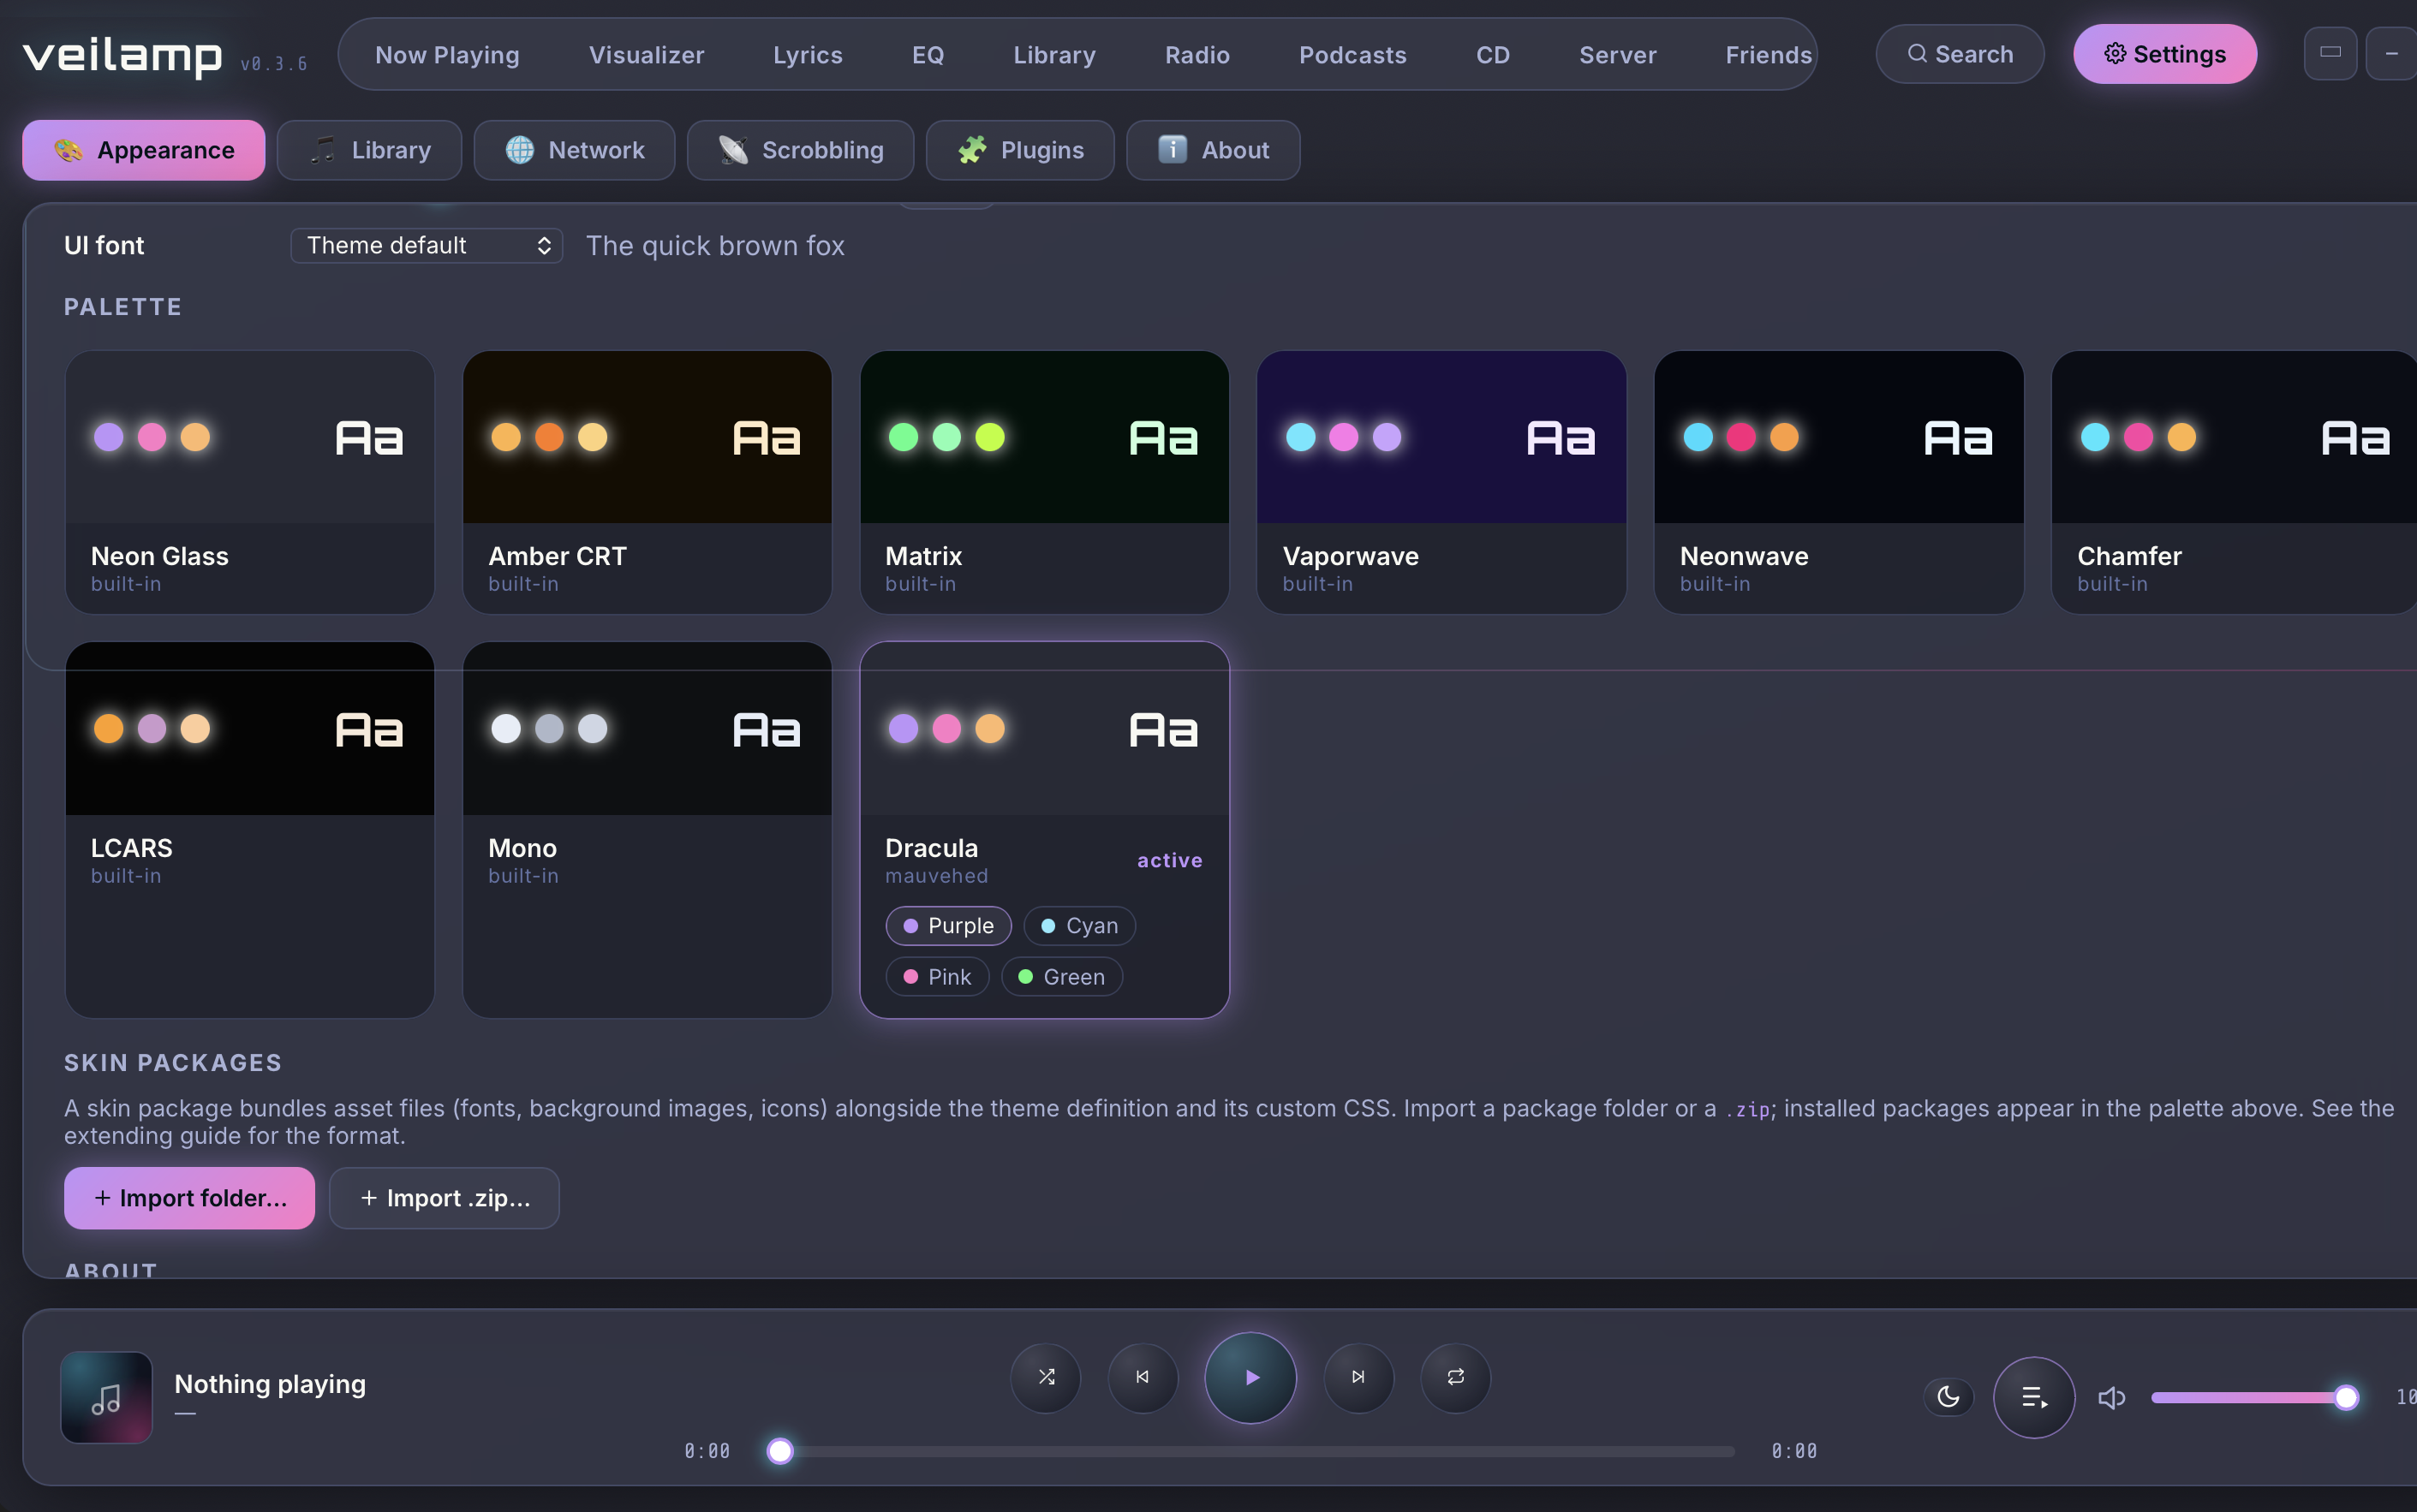The image size is (2417, 1512).
Task: Apply the Matrix palette
Action: (1043, 482)
